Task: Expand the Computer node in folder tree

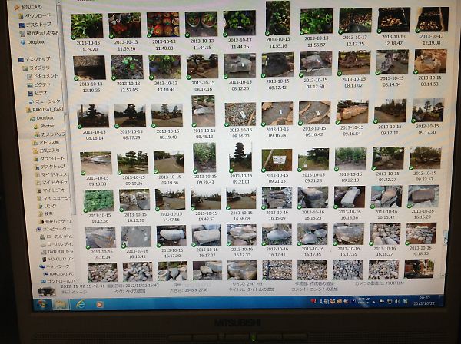Action: (x=36, y=229)
